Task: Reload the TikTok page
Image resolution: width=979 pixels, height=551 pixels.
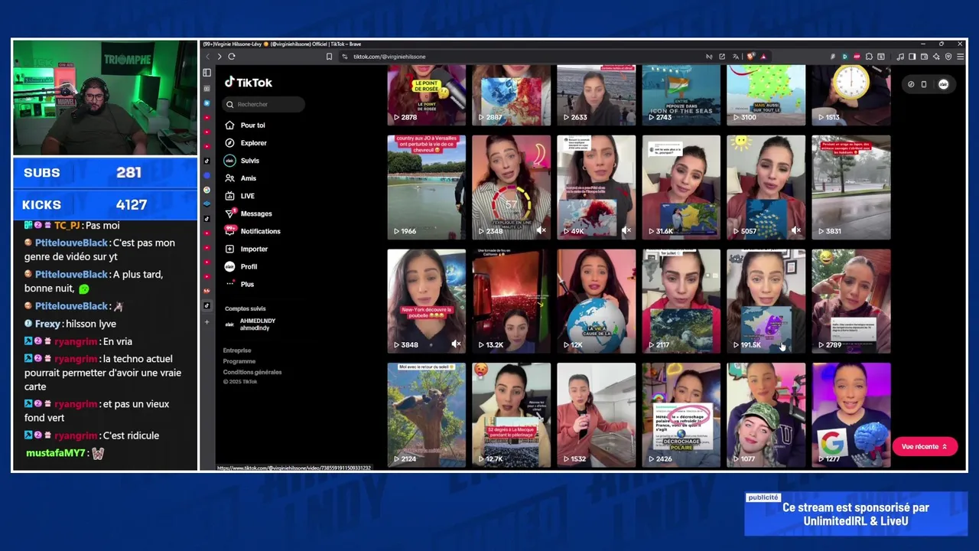Action: 232,57
